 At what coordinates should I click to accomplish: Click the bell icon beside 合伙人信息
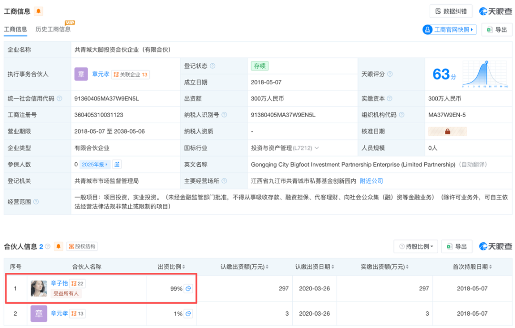(x=59, y=246)
